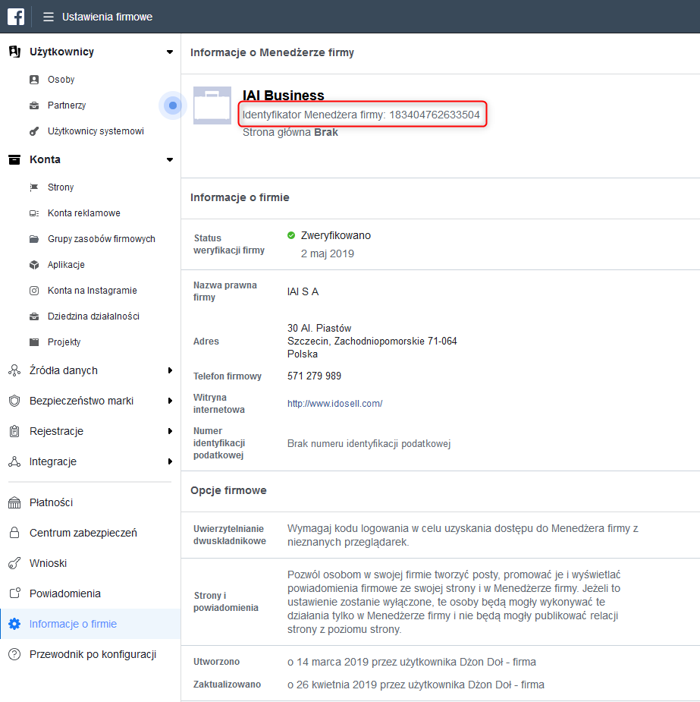This screenshot has height=702, width=700.
Task: Click the Bezpieczeństwo marki shield icon
Action: pyautogui.click(x=14, y=401)
